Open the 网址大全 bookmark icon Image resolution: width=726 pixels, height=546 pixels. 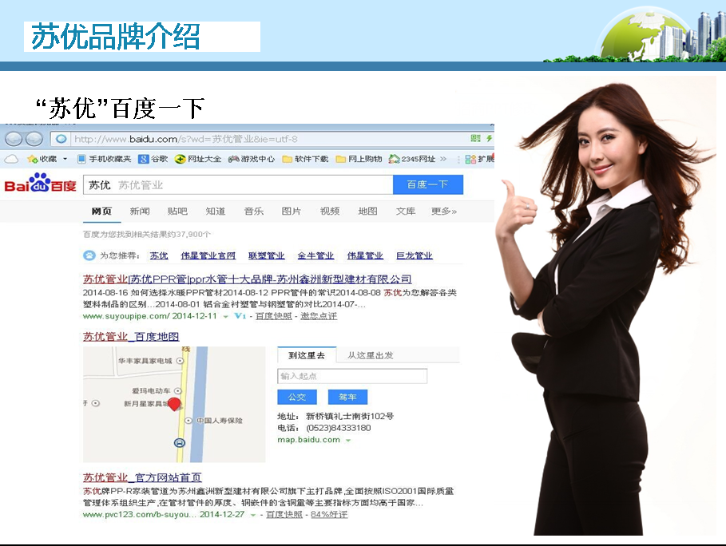[181, 159]
